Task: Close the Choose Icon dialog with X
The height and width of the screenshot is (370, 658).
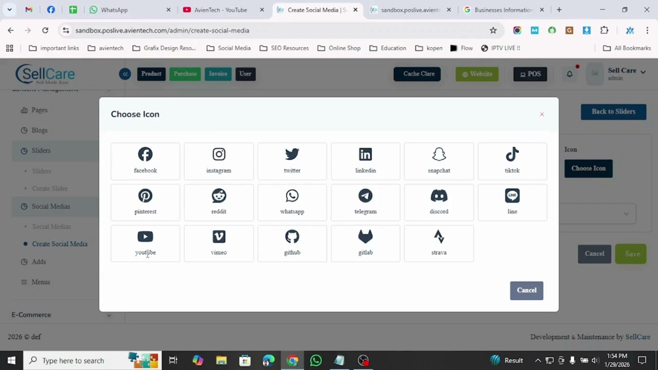Action: click(542, 114)
